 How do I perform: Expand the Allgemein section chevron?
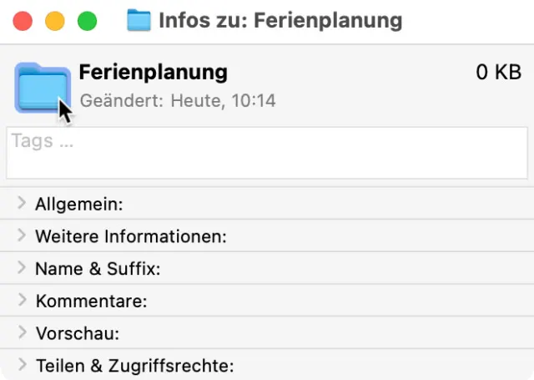pyautogui.click(x=22, y=203)
